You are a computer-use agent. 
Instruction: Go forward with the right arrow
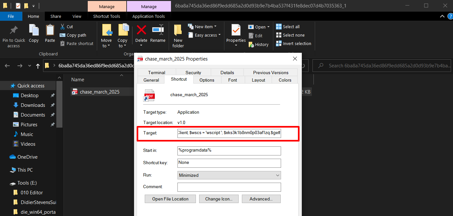pos(20,65)
